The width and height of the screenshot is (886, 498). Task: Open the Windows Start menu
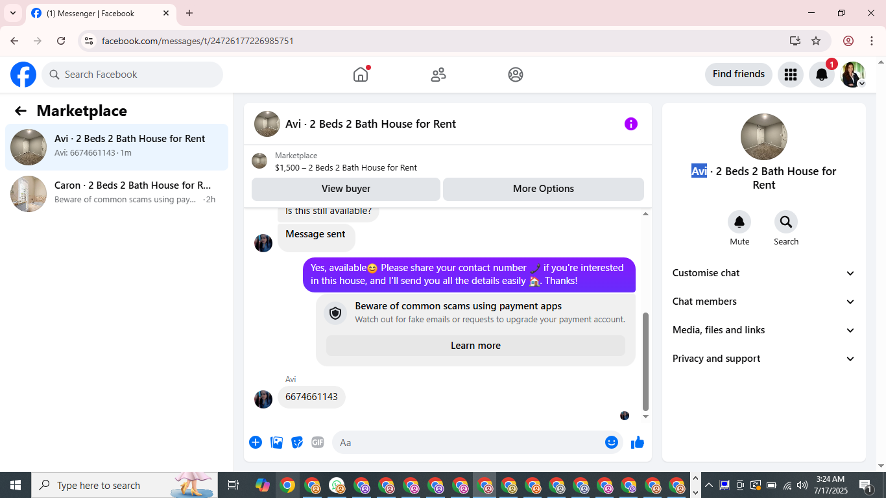tap(16, 485)
